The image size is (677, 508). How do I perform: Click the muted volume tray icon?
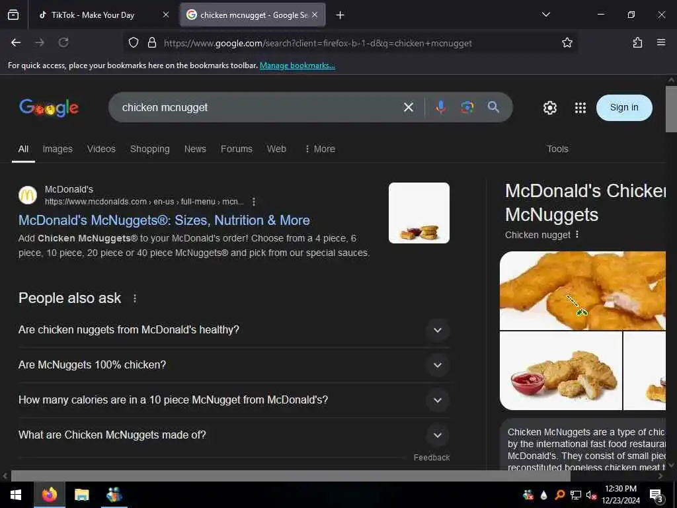pyautogui.click(x=591, y=495)
